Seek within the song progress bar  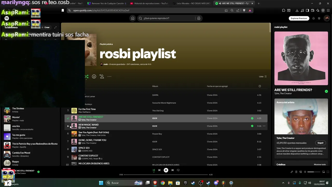(x=166, y=175)
